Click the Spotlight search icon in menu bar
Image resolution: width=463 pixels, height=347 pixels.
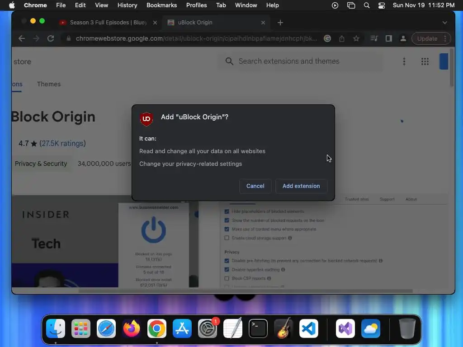point(366,5)
